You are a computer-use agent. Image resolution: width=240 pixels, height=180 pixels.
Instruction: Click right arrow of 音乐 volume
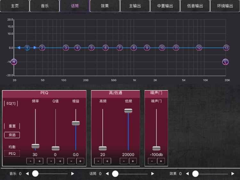pos(73,174)
